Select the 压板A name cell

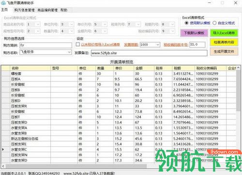tap(30, 79)
